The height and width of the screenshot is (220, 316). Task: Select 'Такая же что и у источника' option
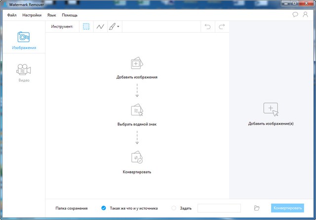(103, 208)
